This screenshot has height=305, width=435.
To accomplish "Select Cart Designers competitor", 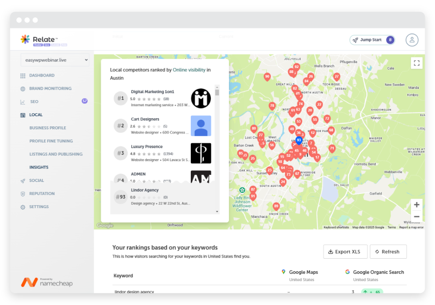I will pos(162,126).
